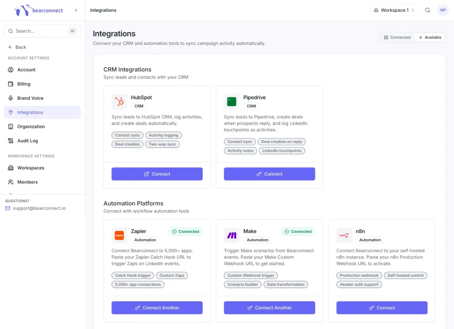Click the HubSpot logo icon
The width and height of the screenshot is (454, 329).
[x=119, y=101]
